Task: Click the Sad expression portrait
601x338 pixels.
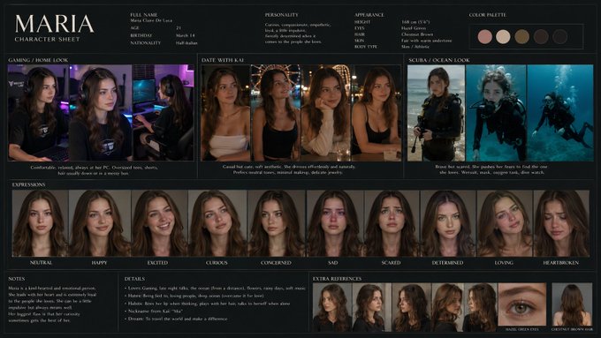Action: [335, 223]
